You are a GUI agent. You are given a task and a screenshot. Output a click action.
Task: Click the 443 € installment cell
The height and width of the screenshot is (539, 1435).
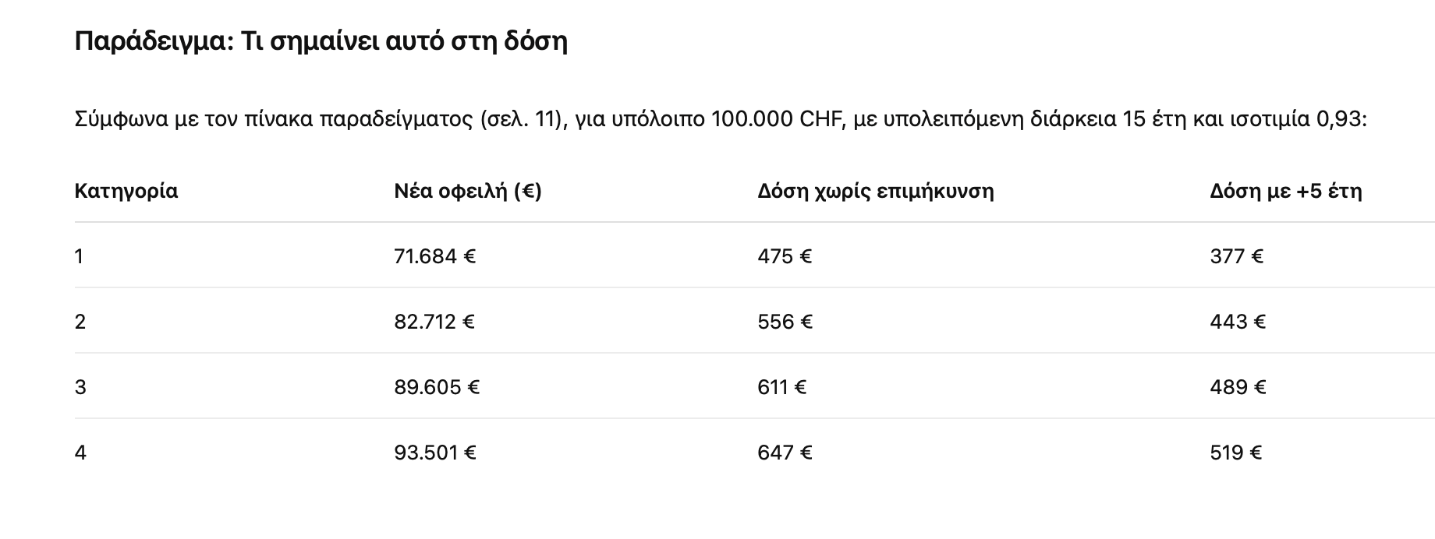[1238, 322]
